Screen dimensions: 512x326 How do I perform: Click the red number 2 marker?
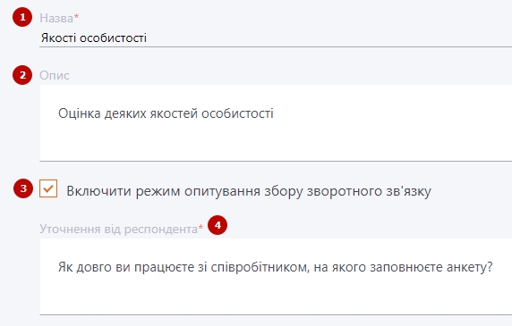click(22, 75)
